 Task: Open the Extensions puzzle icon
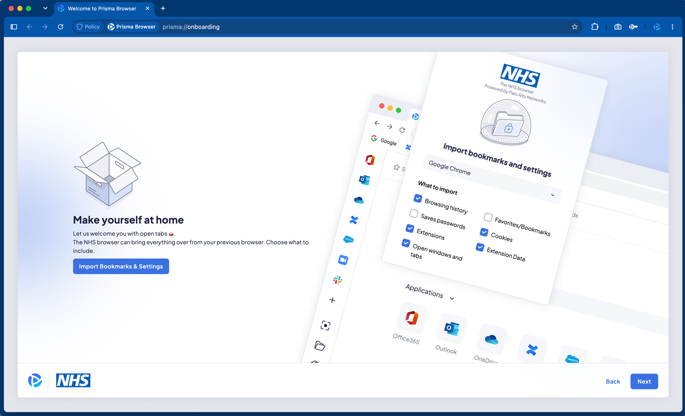coord(595,27)
